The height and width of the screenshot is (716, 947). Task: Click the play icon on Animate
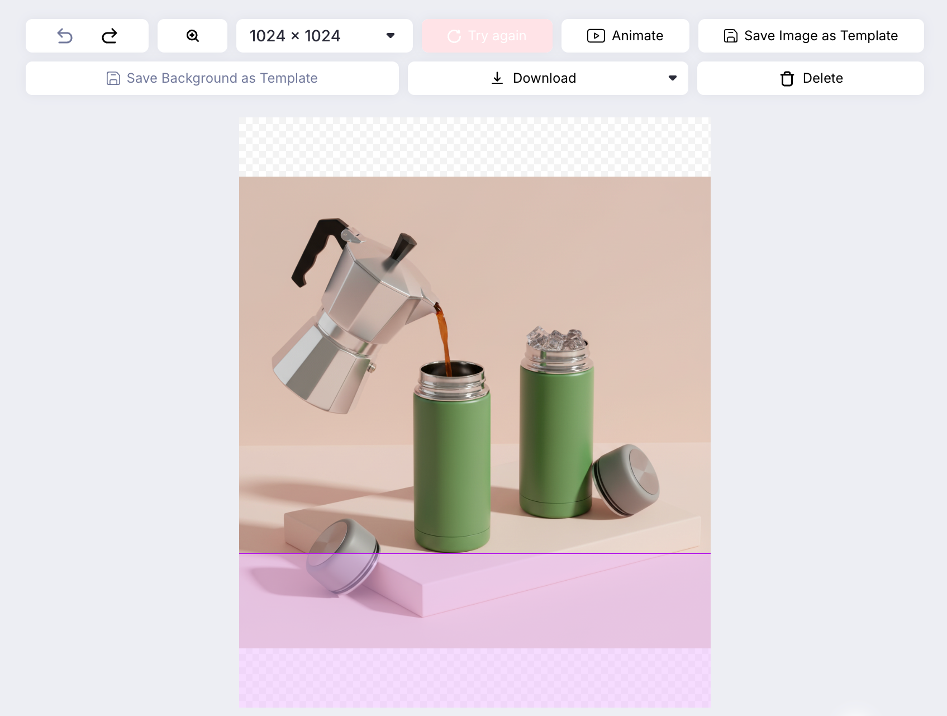[x=596, y=36]
